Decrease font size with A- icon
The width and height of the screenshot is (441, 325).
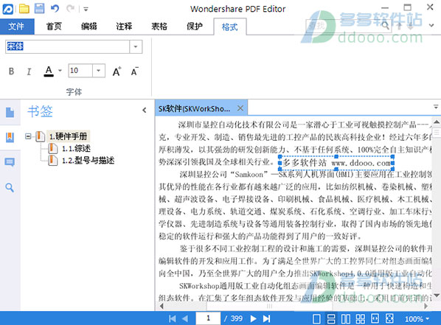(135, 71)
